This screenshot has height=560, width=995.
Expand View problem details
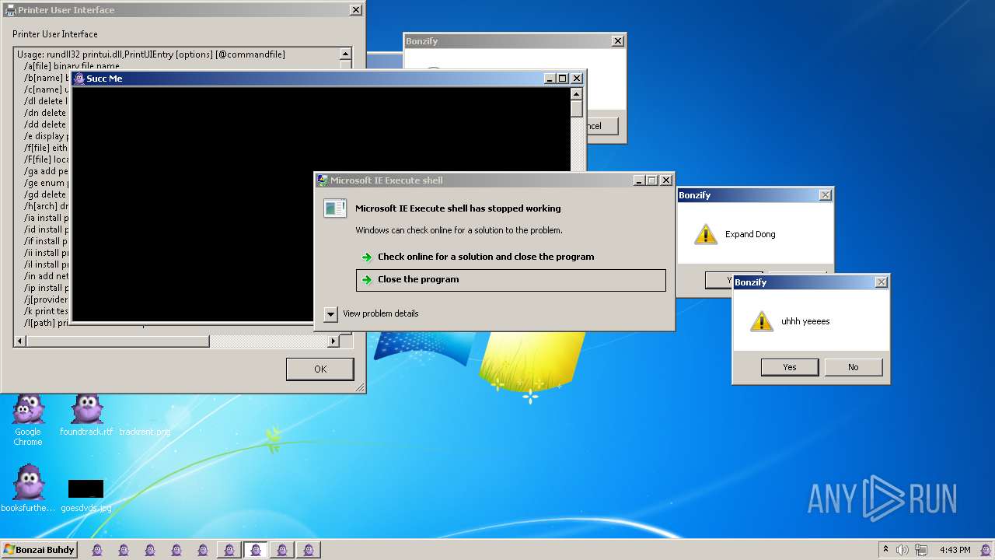330,313
